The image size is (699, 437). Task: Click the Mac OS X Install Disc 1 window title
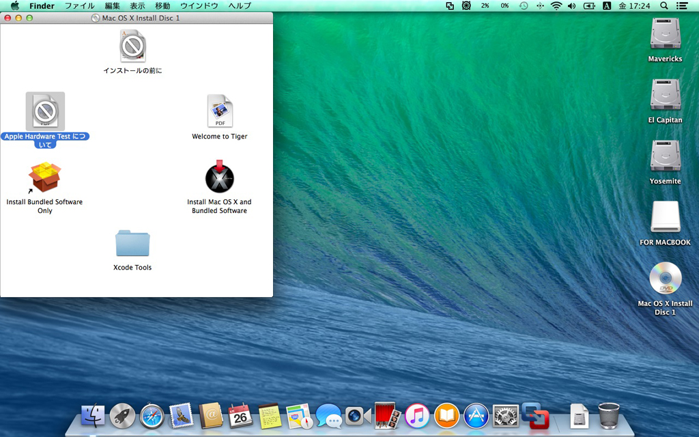[141, 18]
